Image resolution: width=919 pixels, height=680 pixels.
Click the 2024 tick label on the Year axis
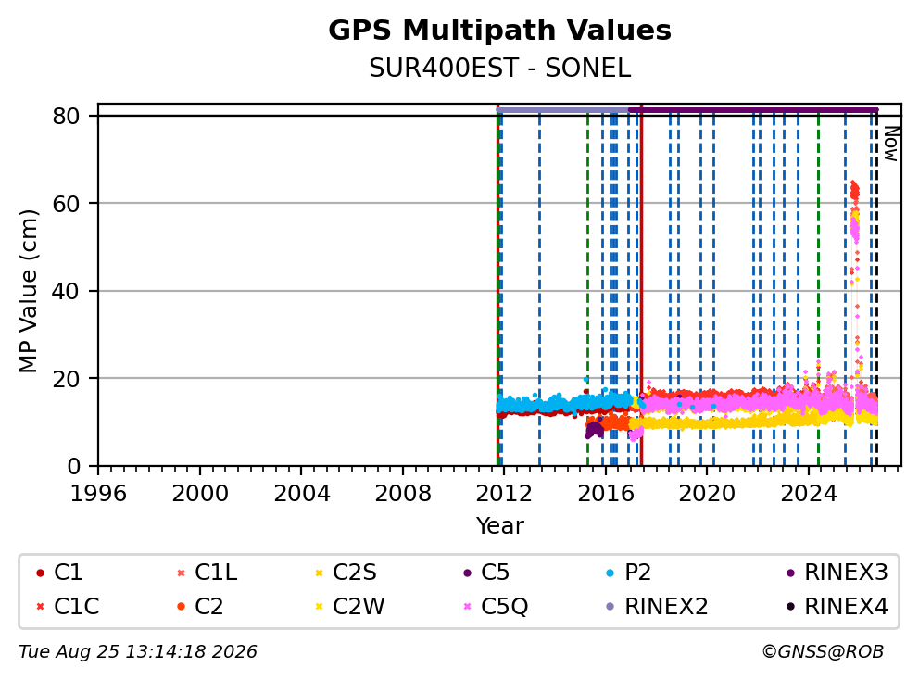(x=808, y=494)
